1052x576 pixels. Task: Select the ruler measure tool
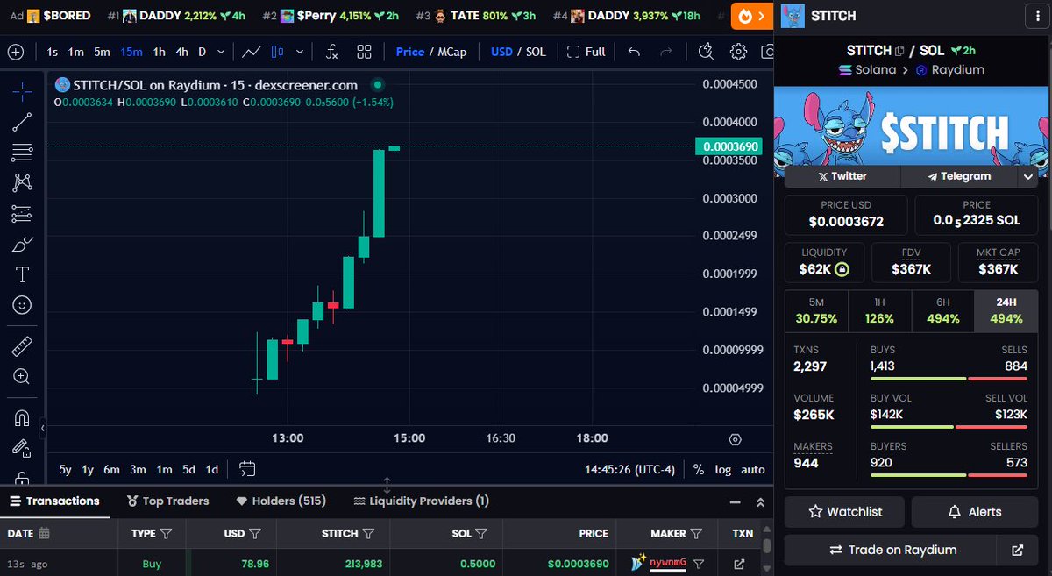pyautogui.click(x=22, y=346)
